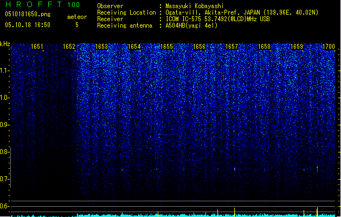
Task: Click the Receiving antenna label
Action: (125, 25)
